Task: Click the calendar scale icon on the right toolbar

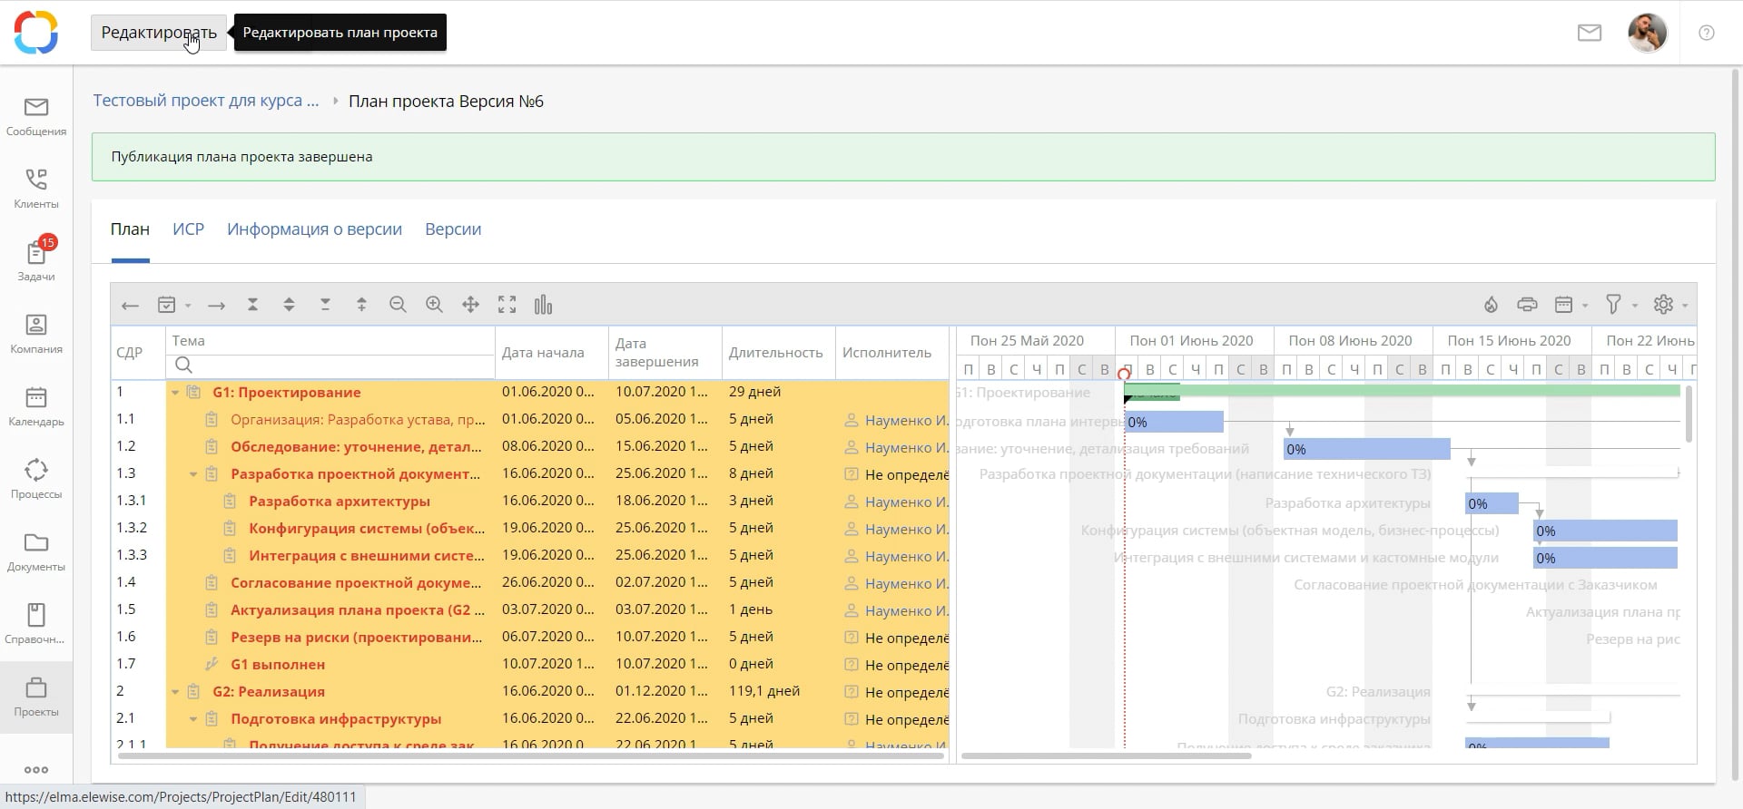Action: coord(1563,305)
